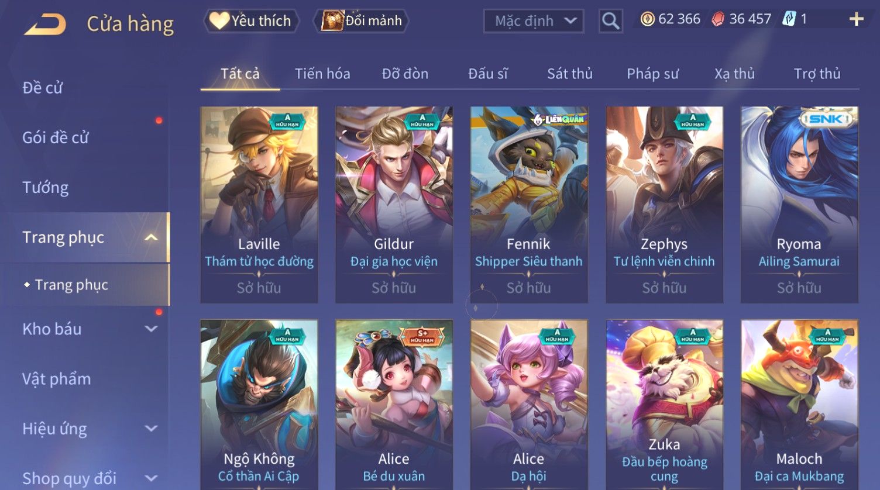Expand the Hiệu ứng sidebar section
This screenshot has height=490, width=880.
coord(151,429)
